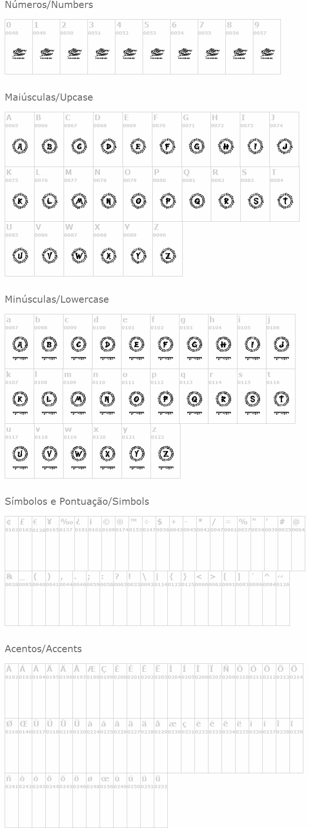Viewport: 309px width, 828px height.
Task: Select the uppercase T glyph, code 0084
Action: (285, 202)
